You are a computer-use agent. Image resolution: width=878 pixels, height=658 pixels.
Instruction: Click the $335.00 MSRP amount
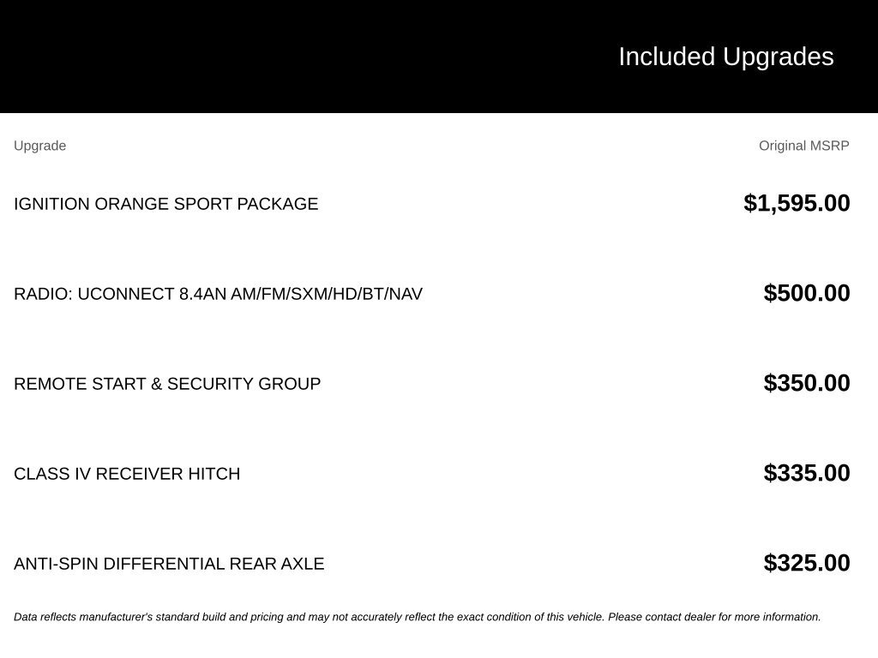point(807,473)
